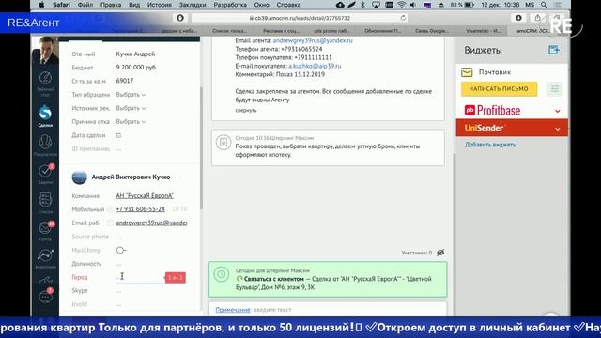Click the свернуть link under the message
601x338 pixels.
(246, 110)
